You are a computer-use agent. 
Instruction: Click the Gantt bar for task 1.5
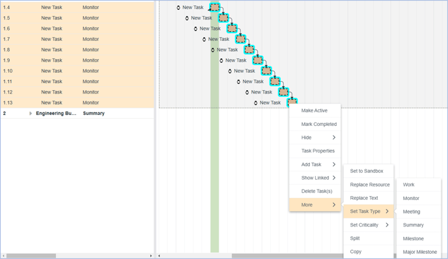pos(223,18)
